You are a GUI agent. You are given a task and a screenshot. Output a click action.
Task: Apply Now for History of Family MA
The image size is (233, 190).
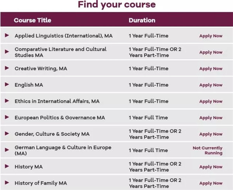click(x=211, y=183)
